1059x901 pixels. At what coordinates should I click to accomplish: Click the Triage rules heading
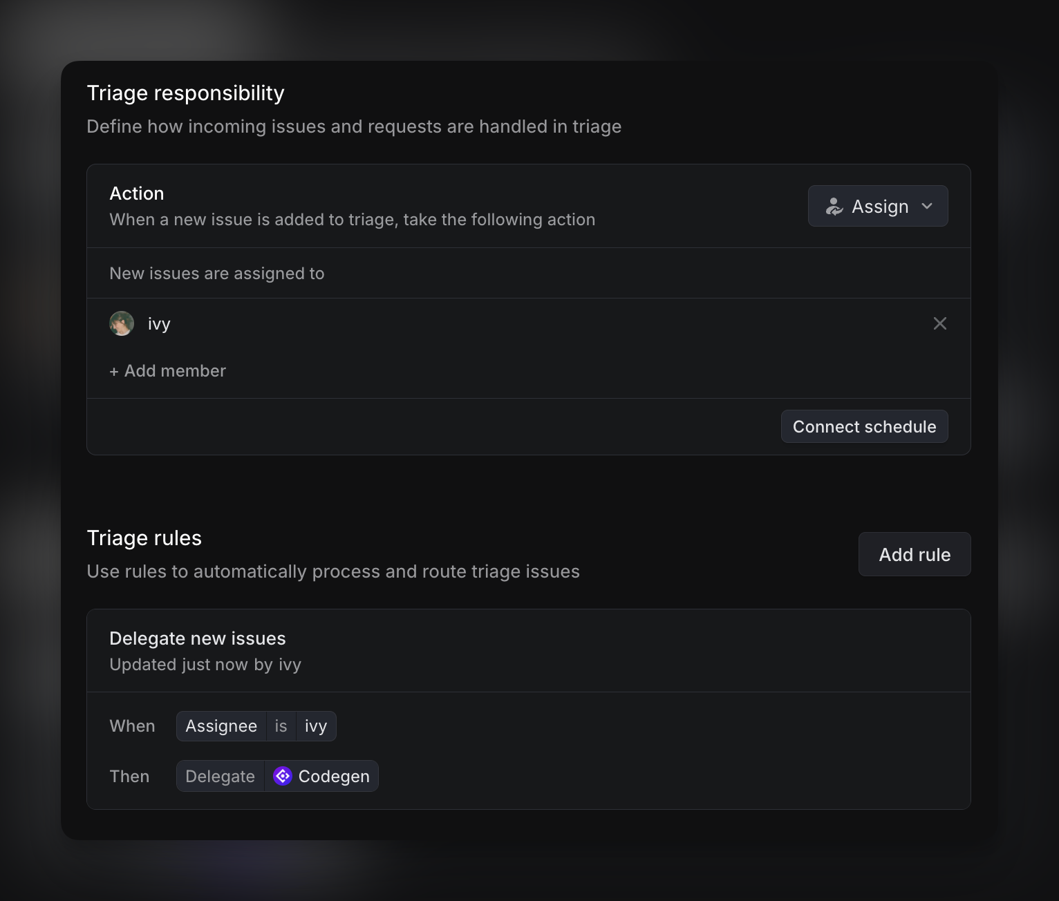(x=144, y=538)
